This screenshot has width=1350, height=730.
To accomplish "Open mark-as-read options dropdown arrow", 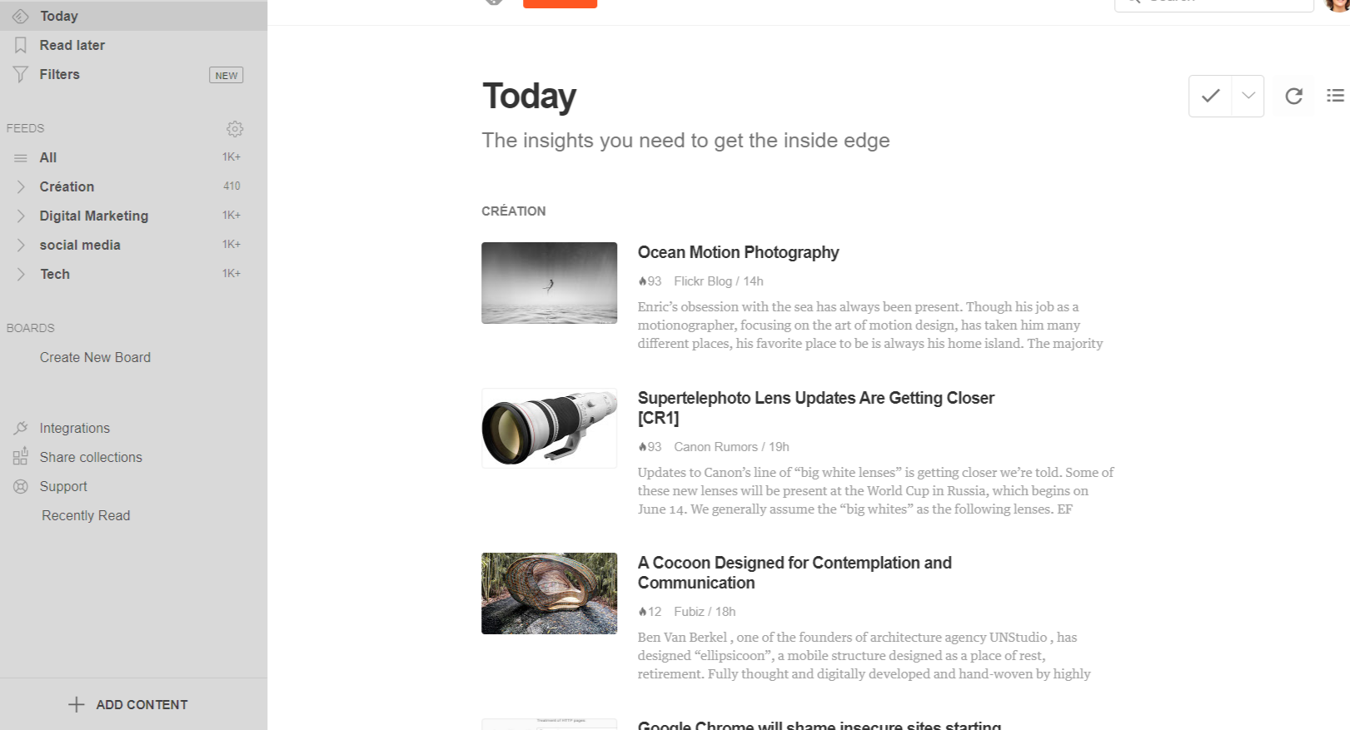I will pyautogui.click(x=1248, y=96).
